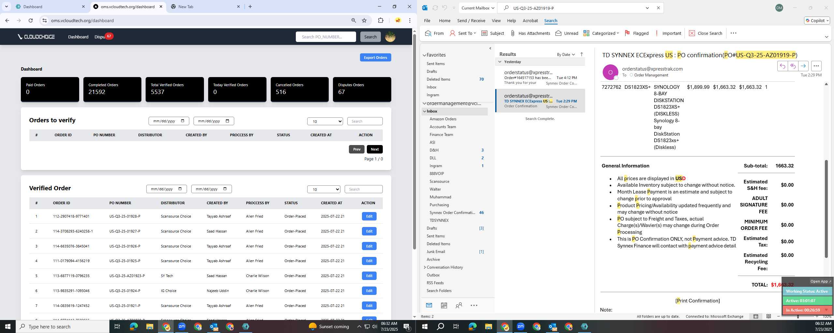Click Outlook Send/Receive sync icon in title bar
This screenshot has width=834, height=333.
click(435, 8)
